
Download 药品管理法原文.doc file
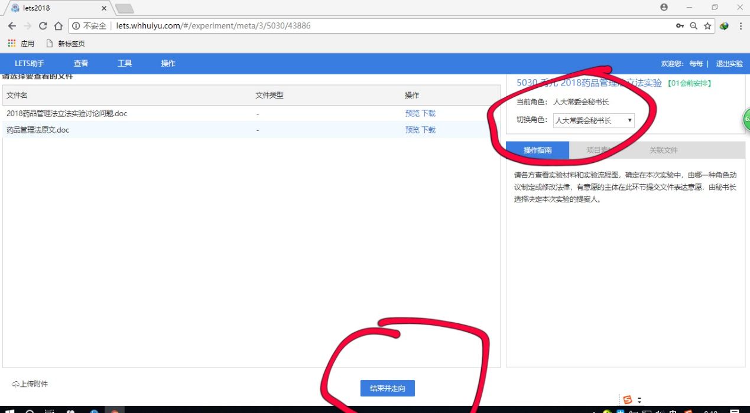[428, 130]
